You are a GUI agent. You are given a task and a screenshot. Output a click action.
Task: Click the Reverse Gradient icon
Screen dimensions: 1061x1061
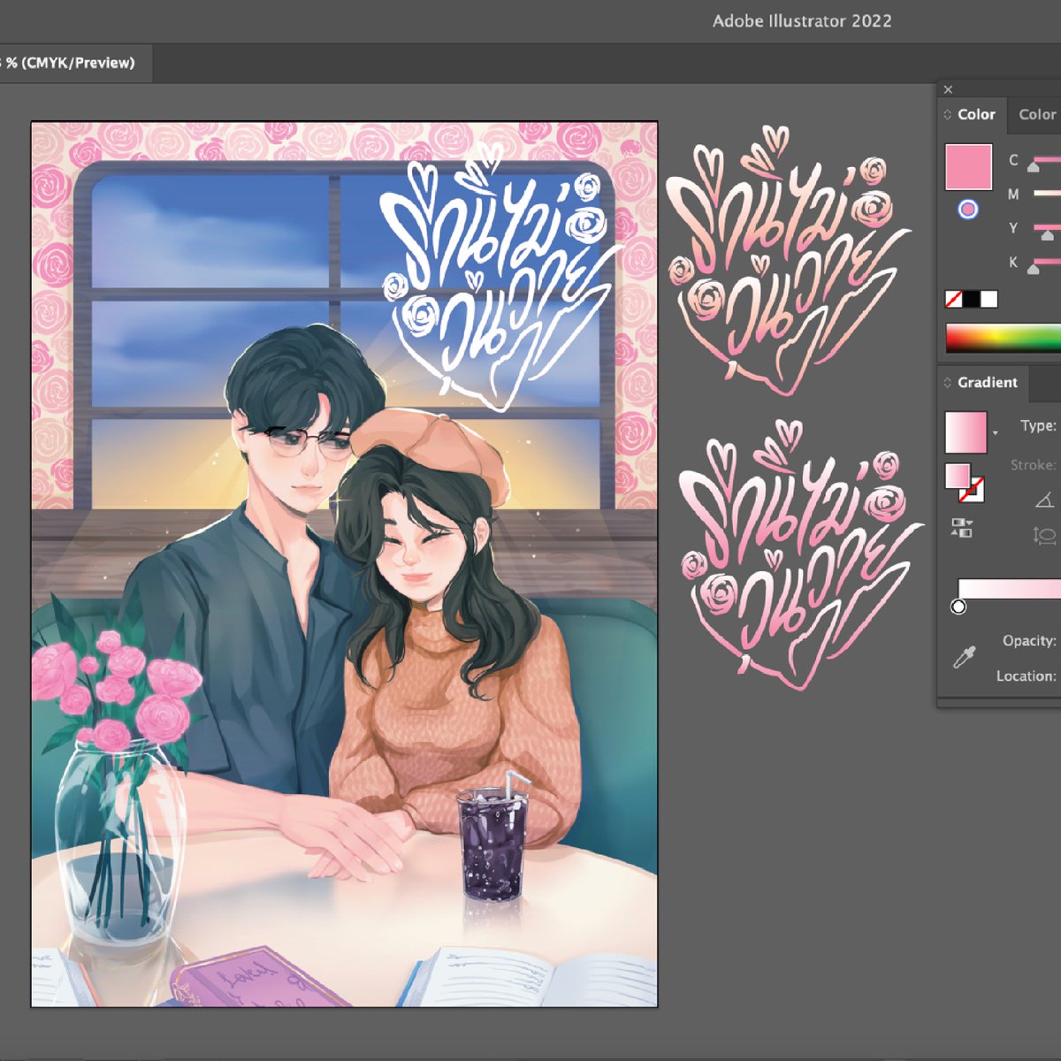(962, 528)
